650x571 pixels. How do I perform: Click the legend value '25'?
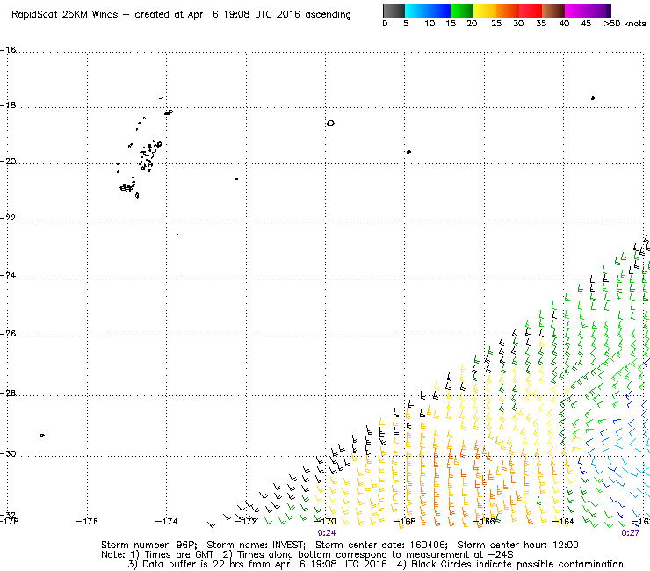[496, 24]
